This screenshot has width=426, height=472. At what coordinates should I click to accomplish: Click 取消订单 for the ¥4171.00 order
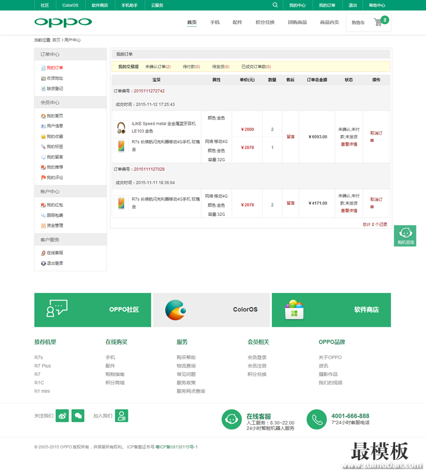376,203
